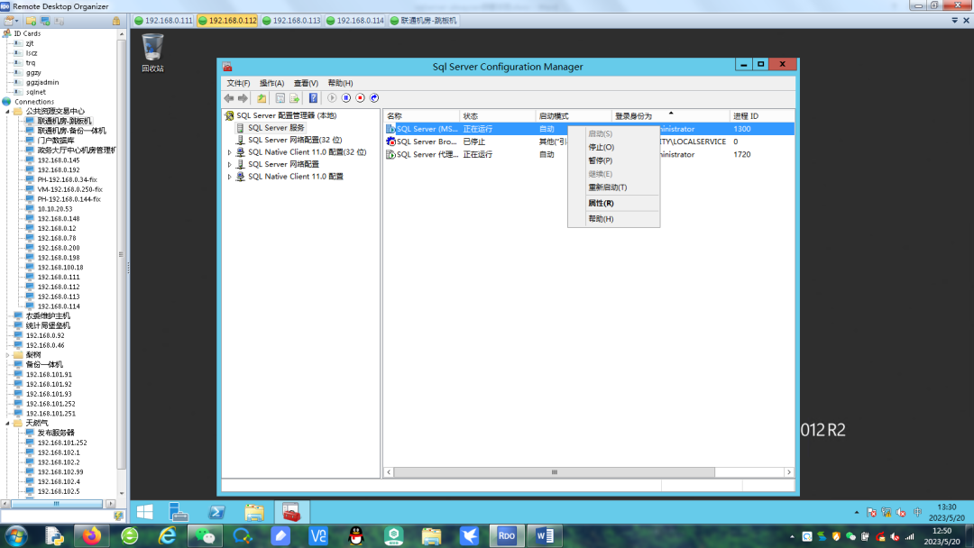974x548 pixels.
Task: Sort by the 状态 column header
Action: [x=498, y=116]
